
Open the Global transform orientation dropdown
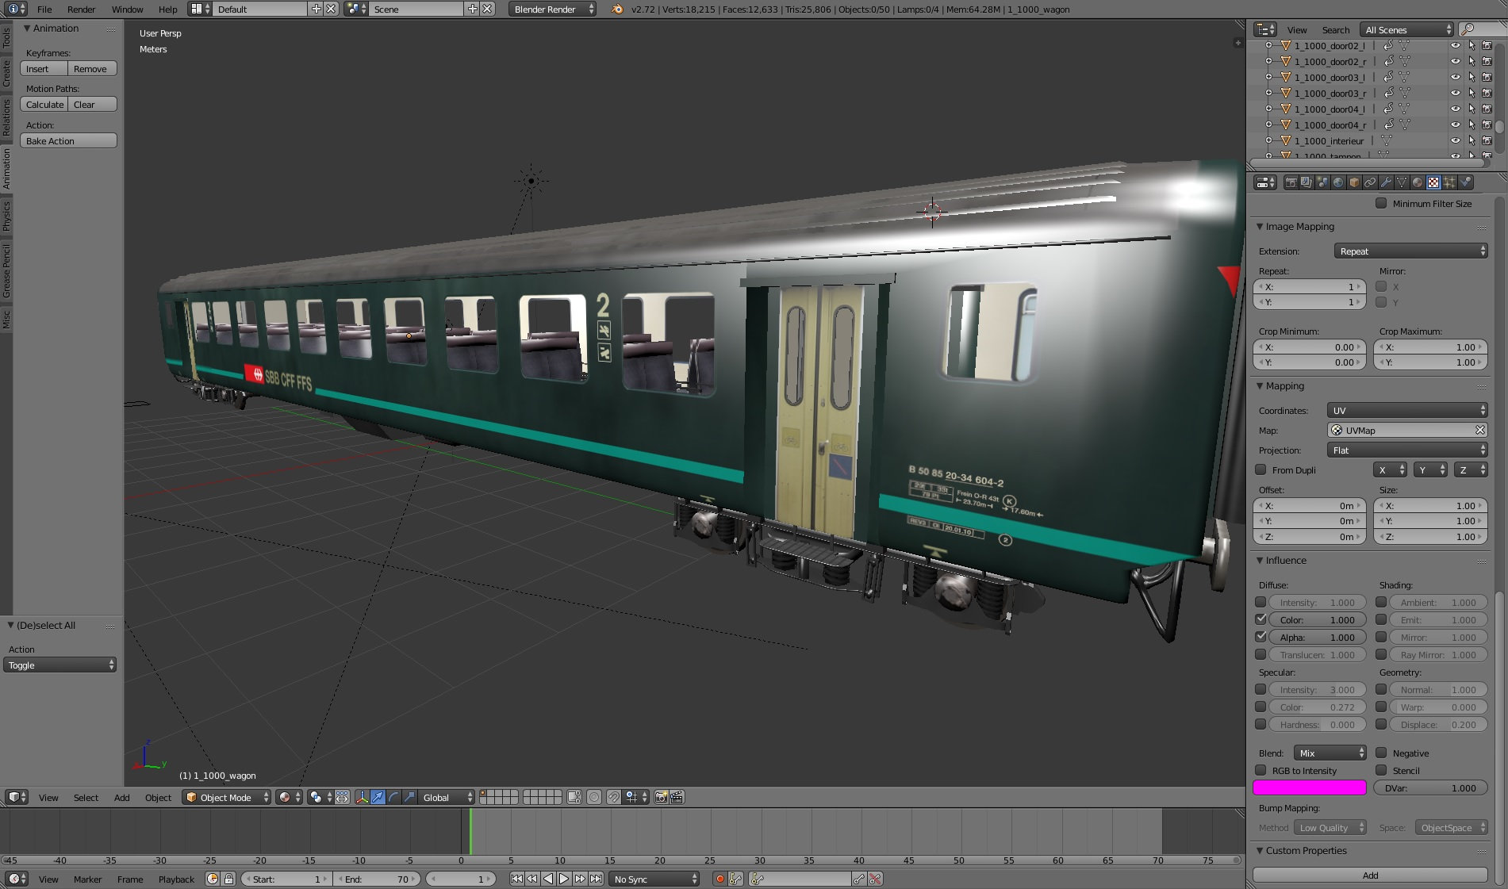click(447, 797)
